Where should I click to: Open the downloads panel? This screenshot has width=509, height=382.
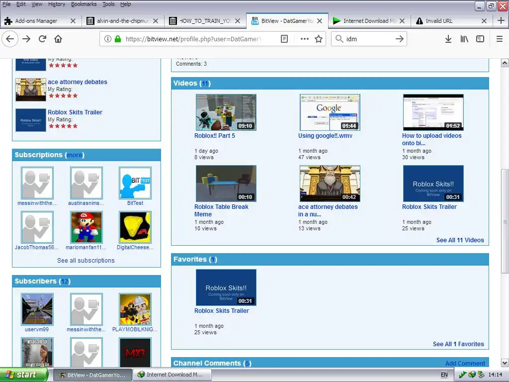448,39
